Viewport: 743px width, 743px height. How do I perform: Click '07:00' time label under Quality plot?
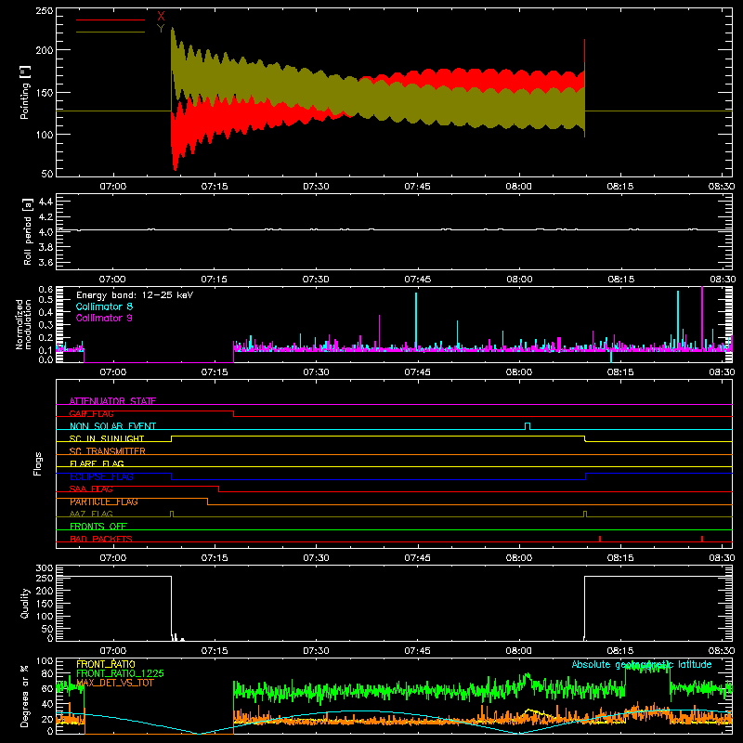[x=112, y=651]
